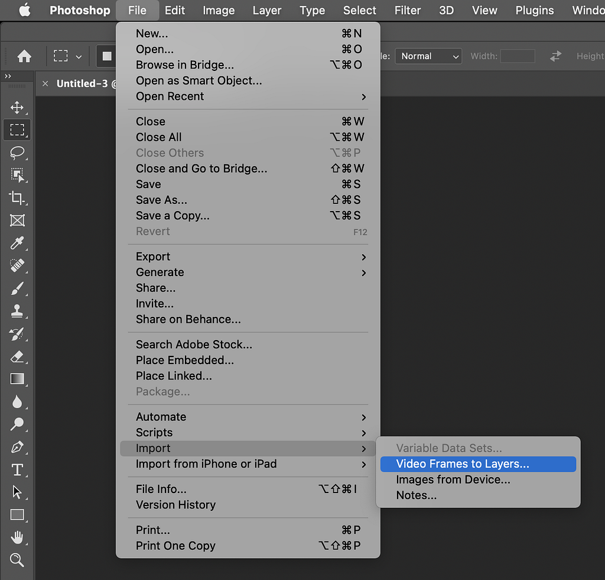
Task: Choose Share on Behance
Action: 248,319
